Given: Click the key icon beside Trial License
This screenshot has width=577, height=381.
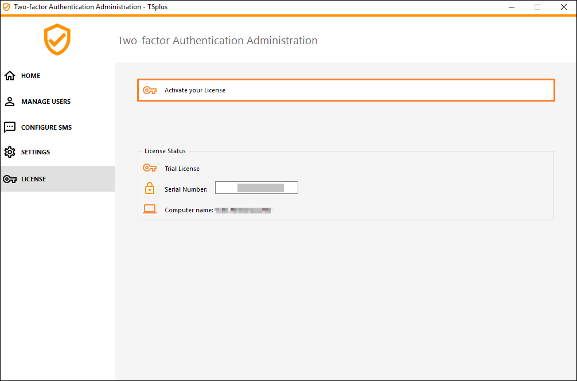Looking at the screenshot, I should tap(150, 168).
